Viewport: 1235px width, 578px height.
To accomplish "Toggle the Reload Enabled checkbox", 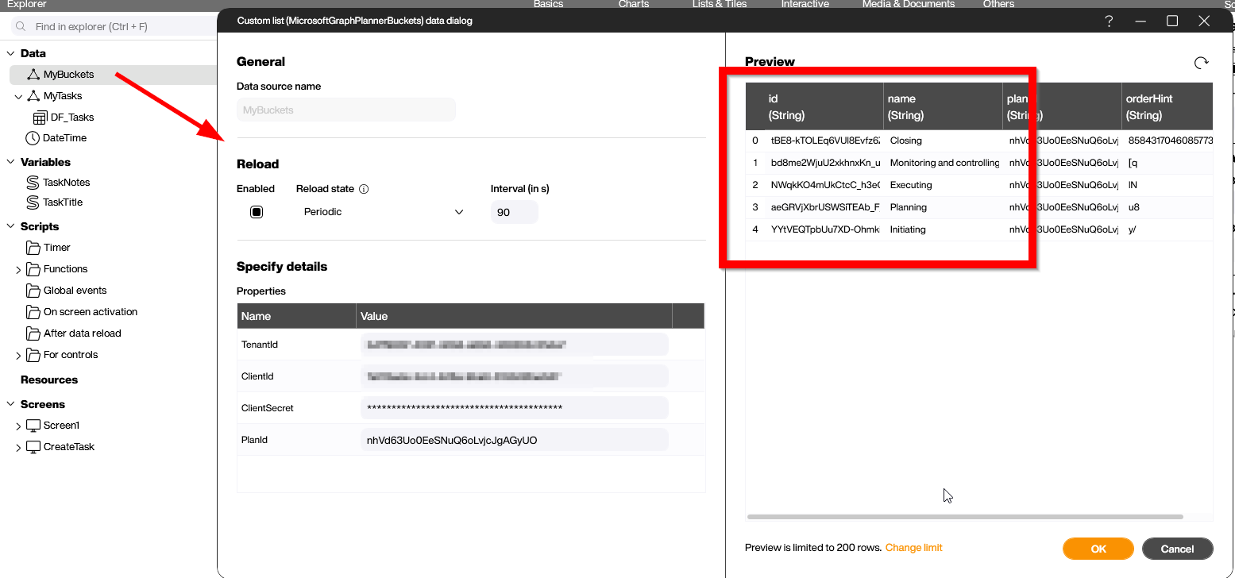I will [x=257, y=212].
